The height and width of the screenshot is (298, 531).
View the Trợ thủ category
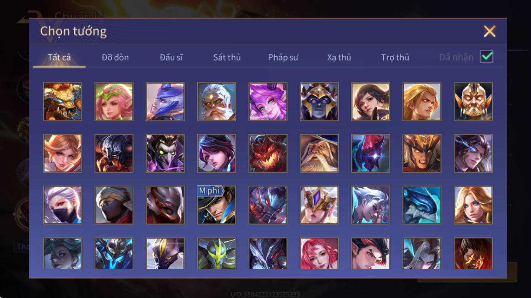(x=395, y=57)
